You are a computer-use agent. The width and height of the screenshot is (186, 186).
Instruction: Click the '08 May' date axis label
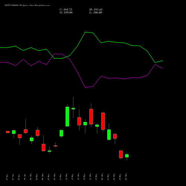click(55, 177)
